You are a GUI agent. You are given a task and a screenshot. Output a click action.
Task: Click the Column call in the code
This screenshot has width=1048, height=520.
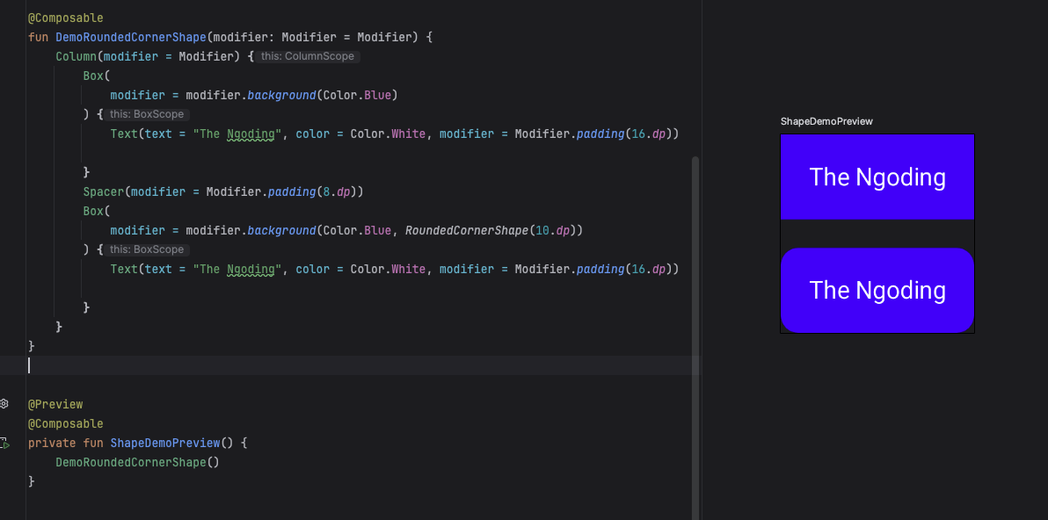(76, 56)
